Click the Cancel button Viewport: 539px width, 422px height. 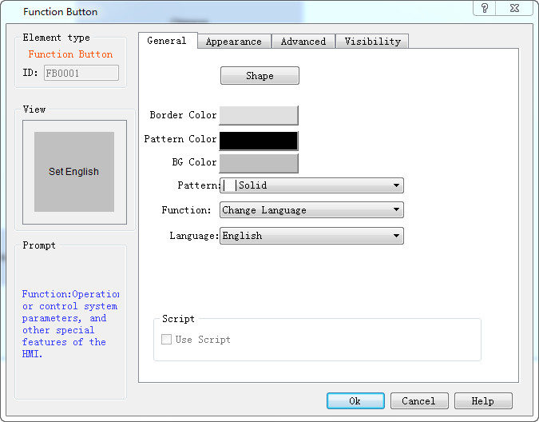pos(419,401)
